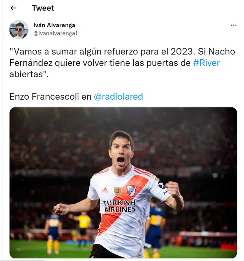Visit the @radiolared mention
Image resolution: width=244 pixels, height=261 pixels.
(118, 96)
